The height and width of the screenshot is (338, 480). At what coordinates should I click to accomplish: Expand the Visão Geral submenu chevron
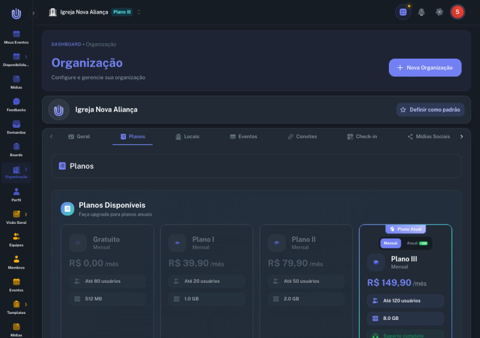(x=26, y=214)
